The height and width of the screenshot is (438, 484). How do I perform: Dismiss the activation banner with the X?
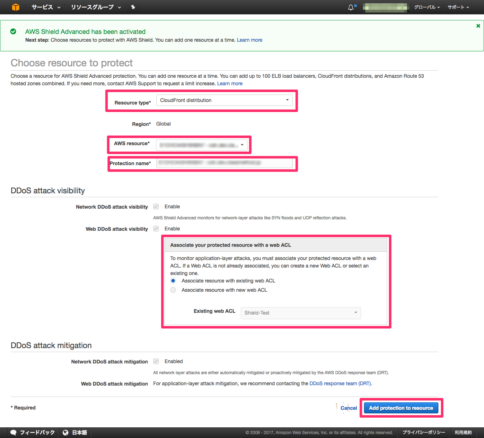pos(478,26)
